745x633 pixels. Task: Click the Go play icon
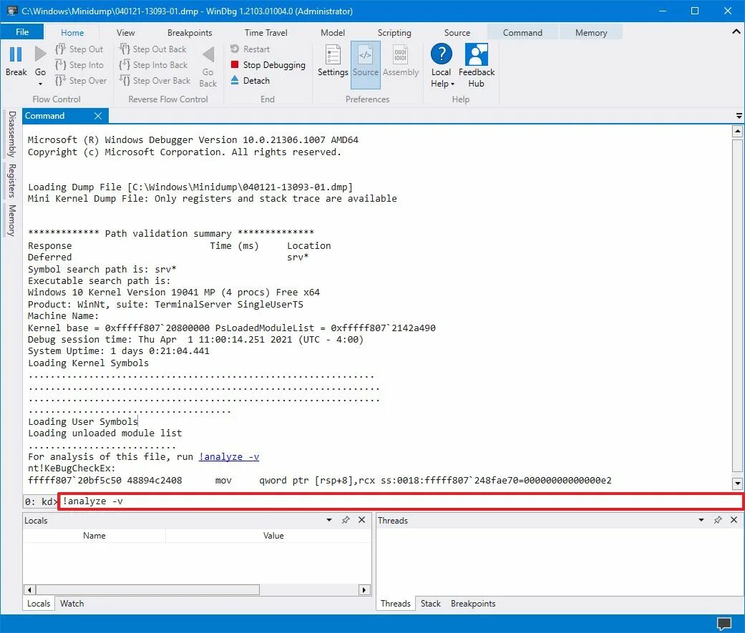click(40, 54)
